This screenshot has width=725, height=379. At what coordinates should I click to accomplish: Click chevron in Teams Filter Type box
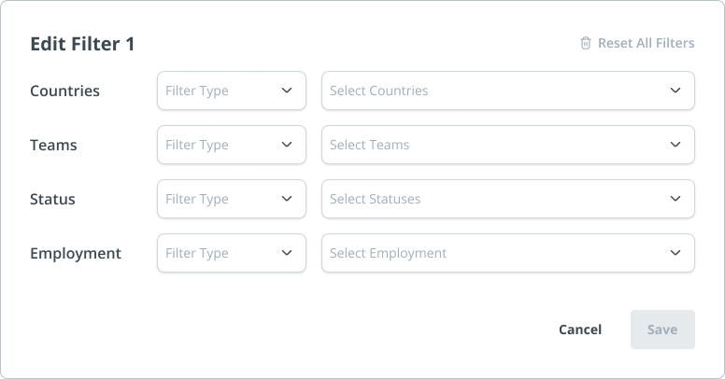click(x=287, y=145)
